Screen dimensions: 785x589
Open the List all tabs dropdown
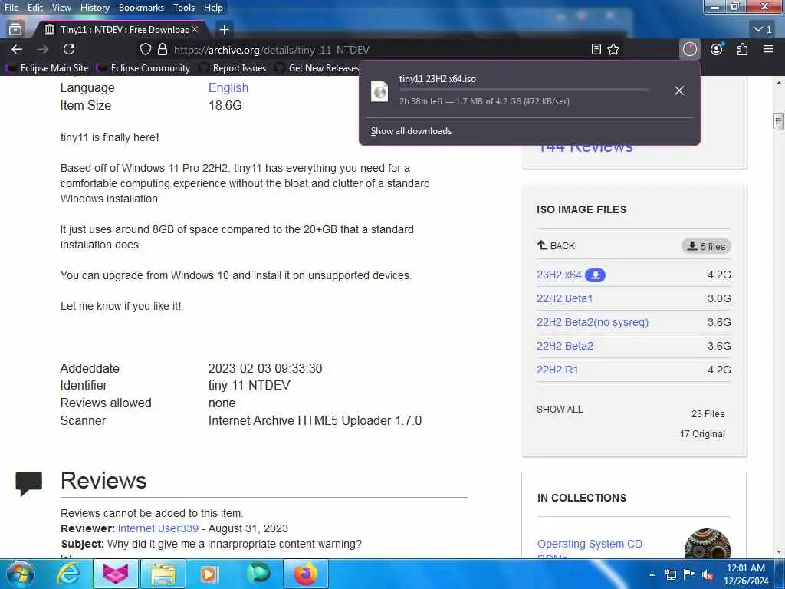tap(763, 30)
